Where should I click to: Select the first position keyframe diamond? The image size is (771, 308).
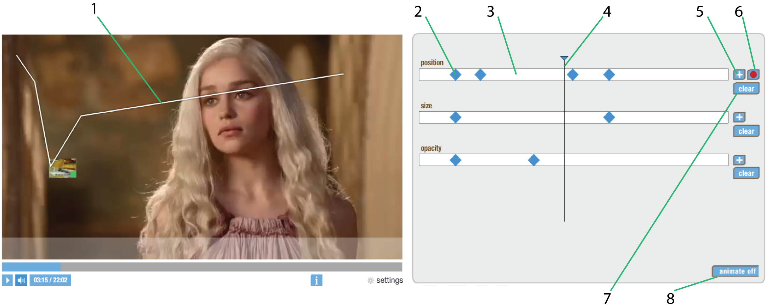point(455,75)
